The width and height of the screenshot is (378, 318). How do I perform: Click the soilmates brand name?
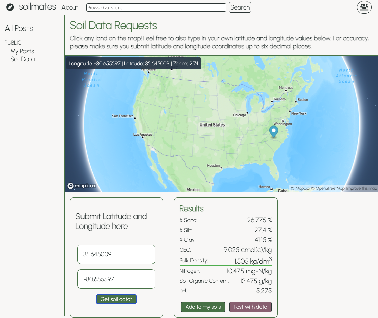(x=37, y=7)
